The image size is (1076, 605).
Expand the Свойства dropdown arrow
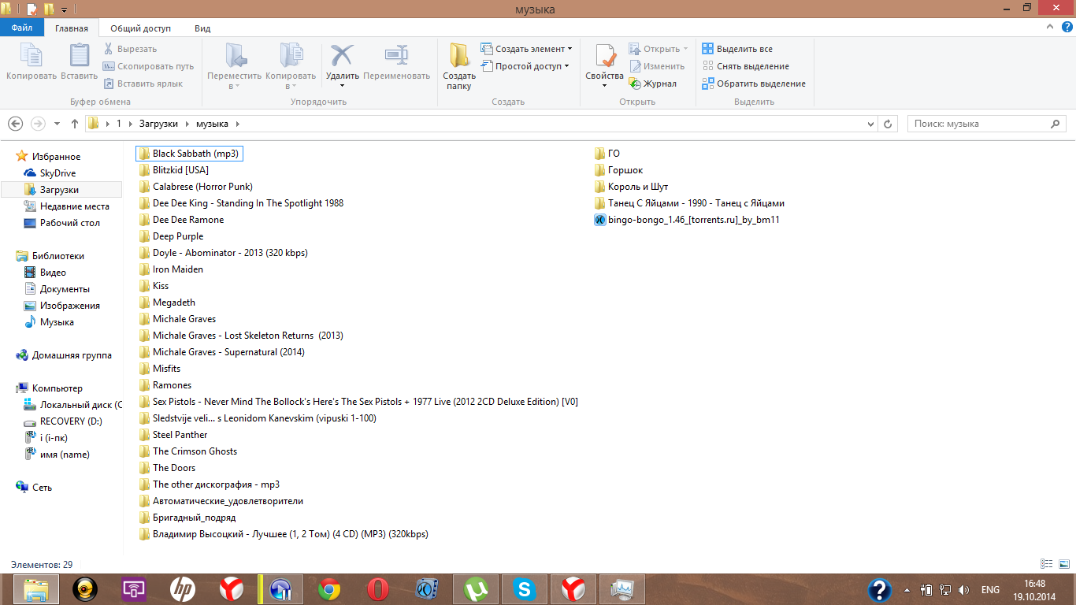605,85
